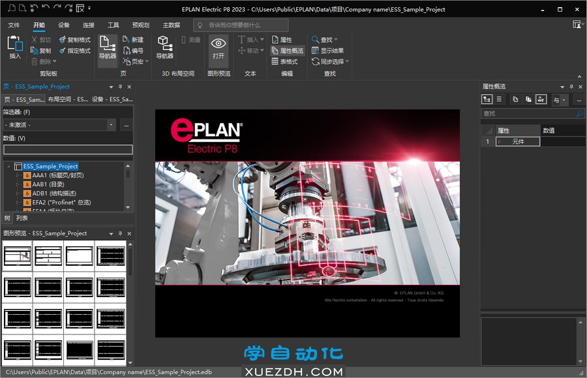
Task: Toggle the pin on 属性概览 panel
Action: point(571,87)
